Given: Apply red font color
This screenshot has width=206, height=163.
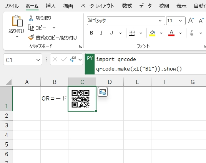Looking at the screenshot, I should (x=171, y=33).
